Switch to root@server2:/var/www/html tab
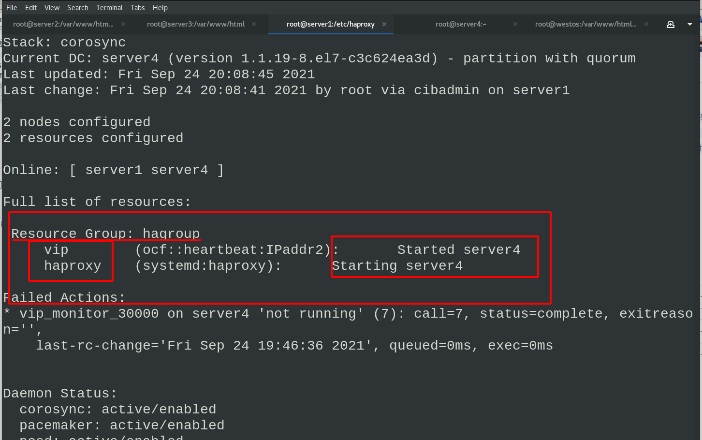The image size is (702, 440). click(63, 24)
